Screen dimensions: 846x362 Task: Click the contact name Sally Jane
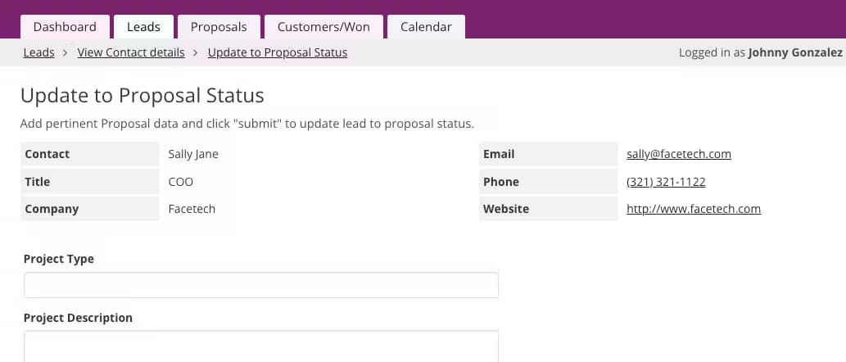coord(193,154)
